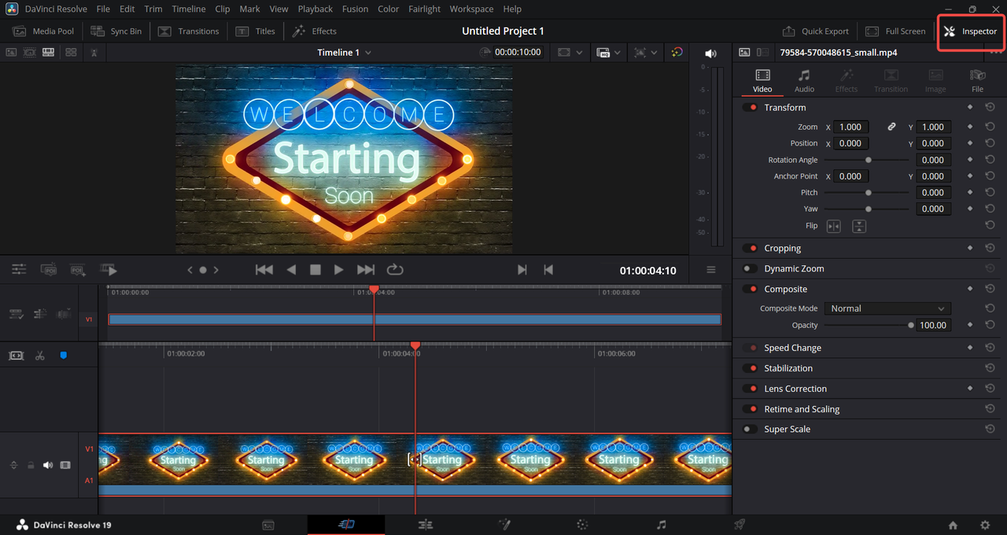Viewport: 1007px width, 535px height.
Task: Click the Play button in transport controls
Action: (x=338, y=270)
